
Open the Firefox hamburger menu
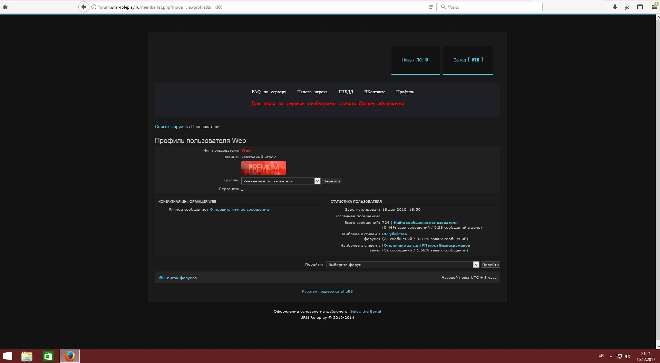pos(654,7)
